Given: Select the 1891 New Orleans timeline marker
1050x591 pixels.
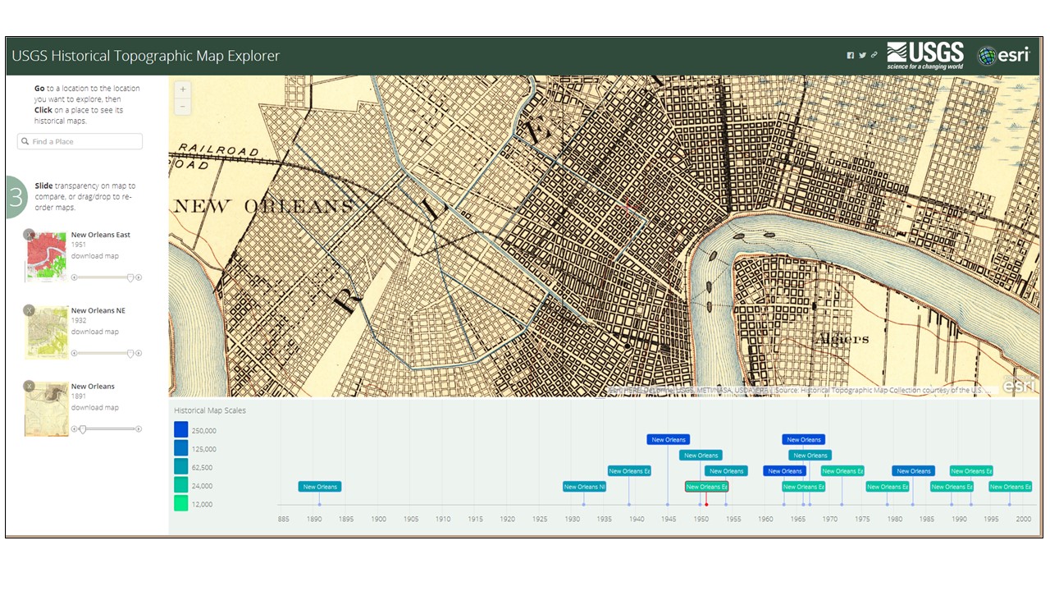Looking at the screenshot, I should (x=320, y=487).
